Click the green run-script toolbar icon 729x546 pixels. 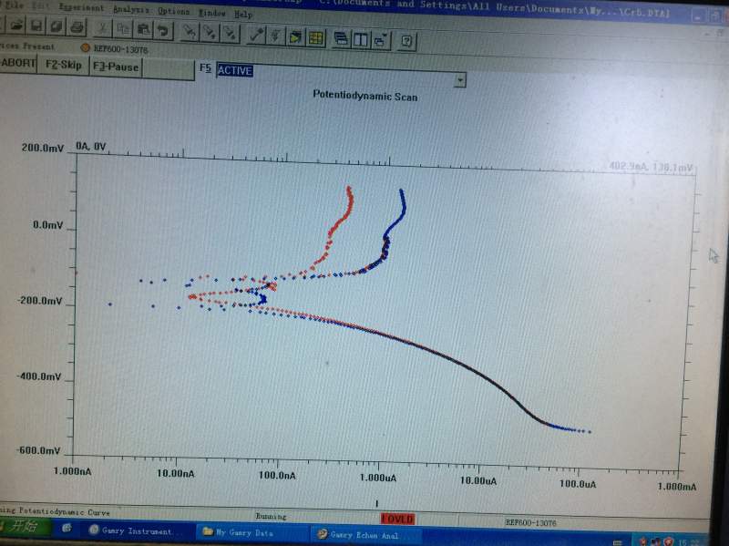tap(295, 37)
